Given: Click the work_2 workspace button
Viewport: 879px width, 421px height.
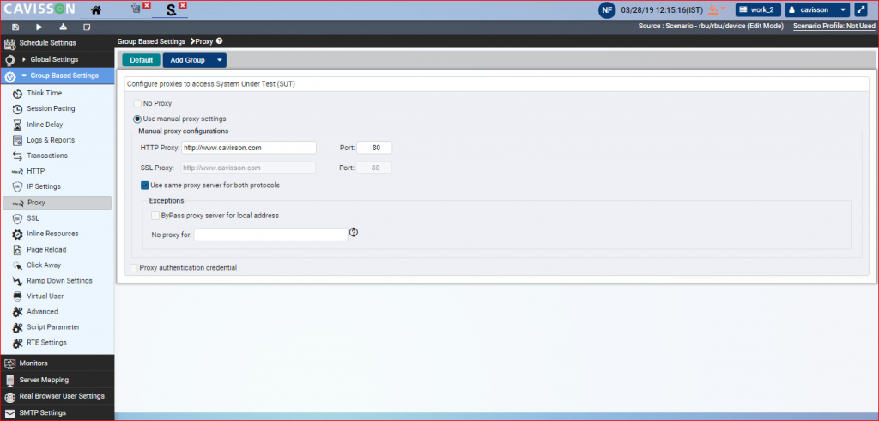Looking at the screenshot, I should (x=758, y=9).
